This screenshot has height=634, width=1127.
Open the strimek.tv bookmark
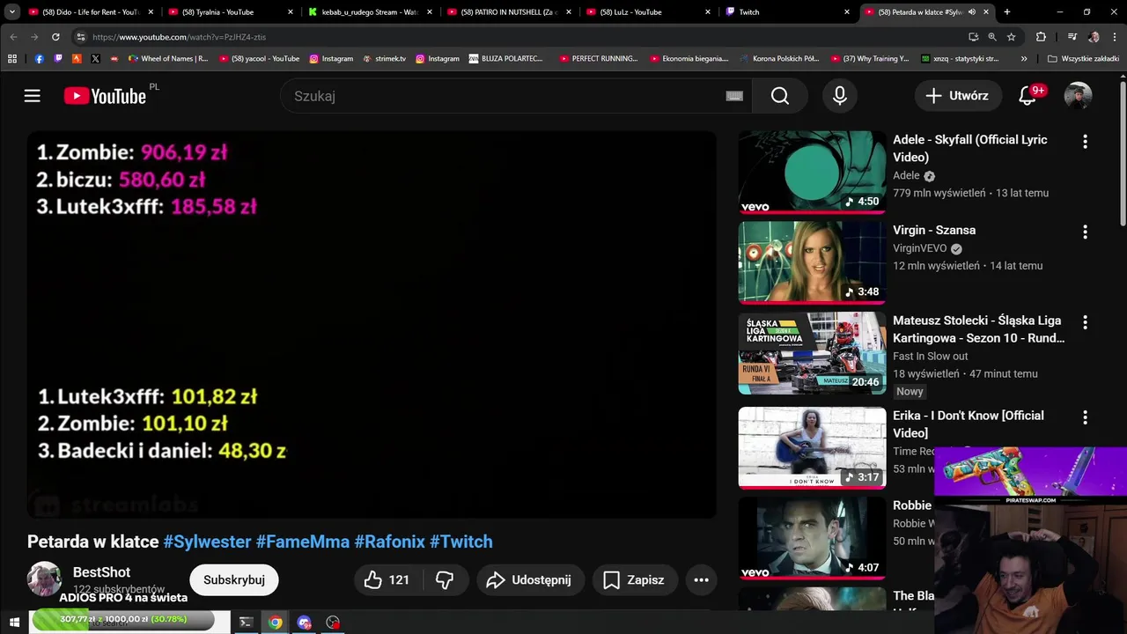[x=384, y=59]
